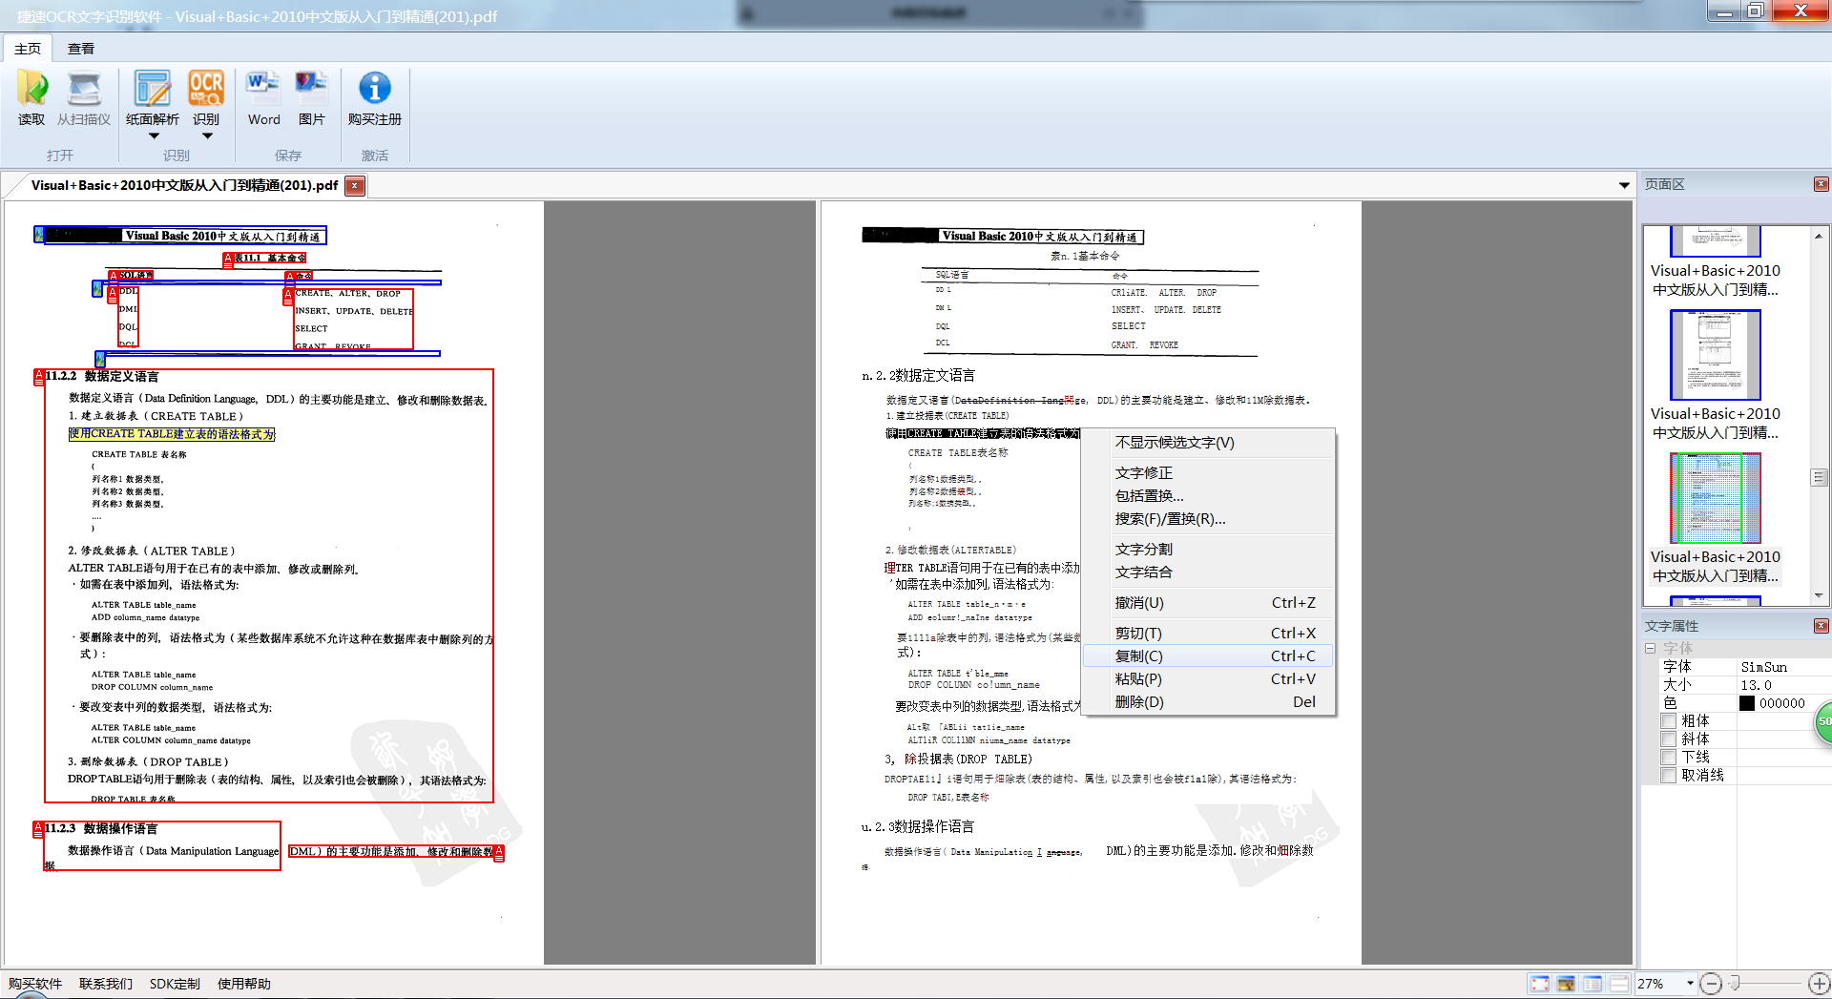Click the image view icon in status bar

(x=1566, y=984)
